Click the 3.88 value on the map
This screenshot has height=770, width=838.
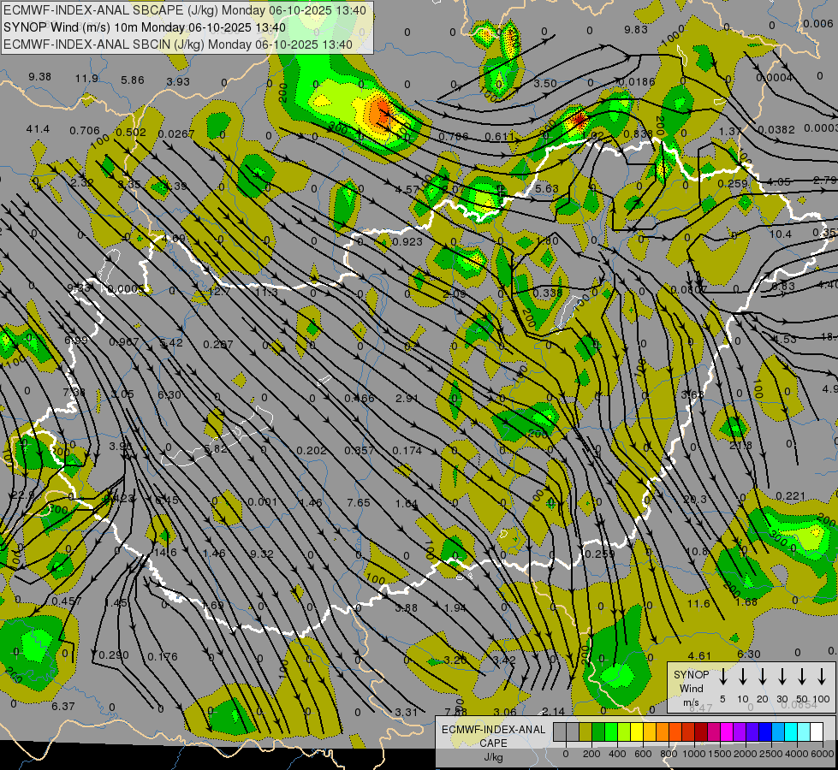point(407,607)
